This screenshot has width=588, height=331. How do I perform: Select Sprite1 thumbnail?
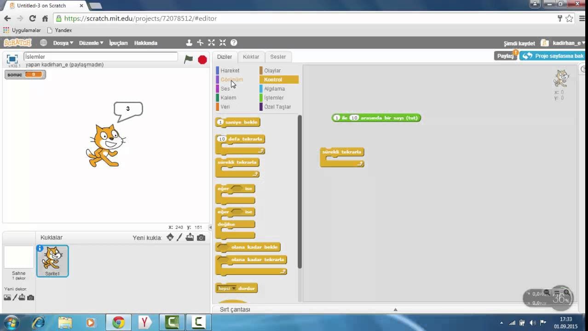pos(52,261)
